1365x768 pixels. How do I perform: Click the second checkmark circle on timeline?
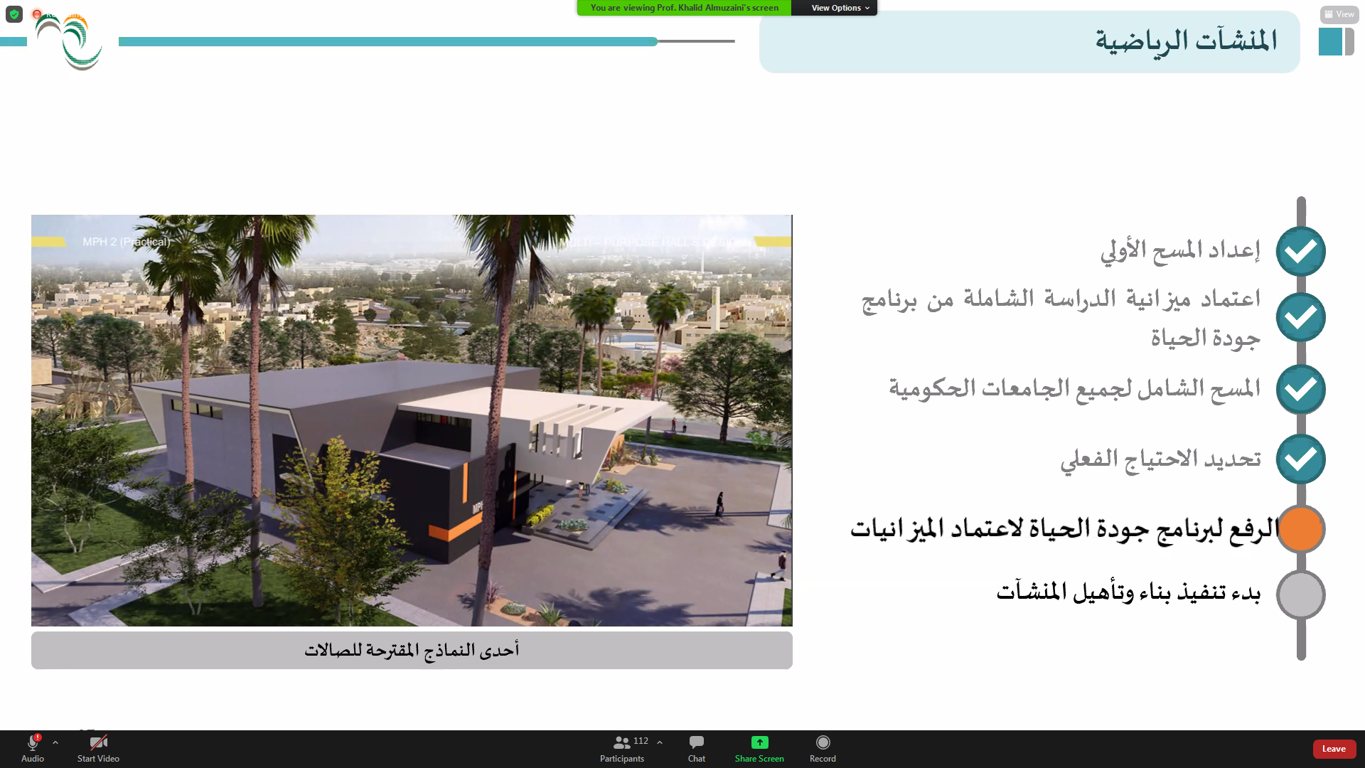pyautogui.click(x=1300, y=317)
